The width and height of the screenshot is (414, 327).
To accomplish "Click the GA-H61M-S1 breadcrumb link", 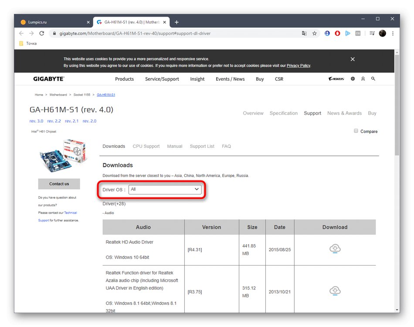I will [106, 95].
